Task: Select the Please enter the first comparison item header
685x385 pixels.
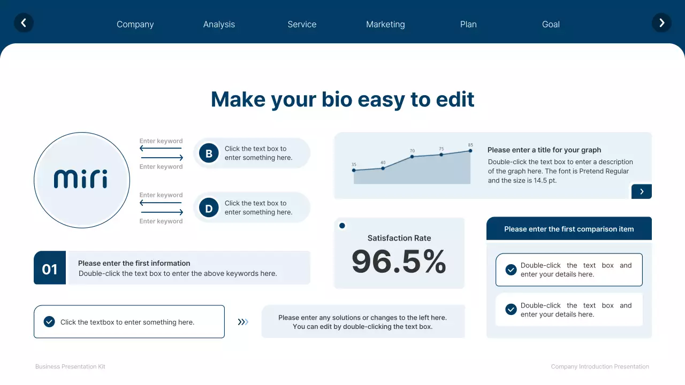Action: tap(569, 228)
